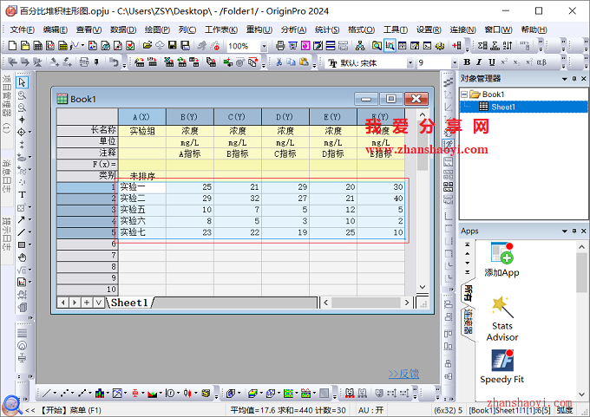
Task: Click the Line plot icon in the bottom toolbar
Action: tap(47, 394)
